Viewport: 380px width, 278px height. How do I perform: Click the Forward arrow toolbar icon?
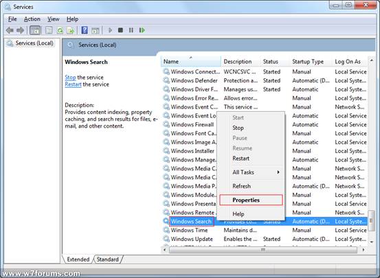click(21, 30)
